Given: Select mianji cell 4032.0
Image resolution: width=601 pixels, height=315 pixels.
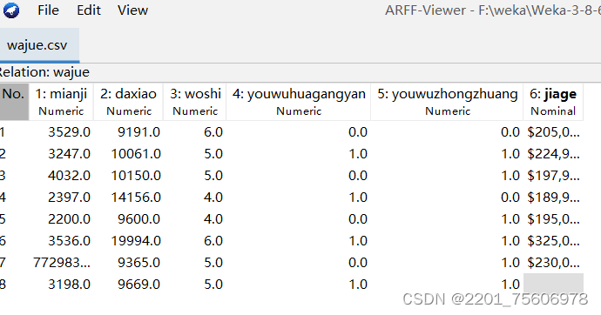Looking at the screenshot, I should [x=61, y=176].
